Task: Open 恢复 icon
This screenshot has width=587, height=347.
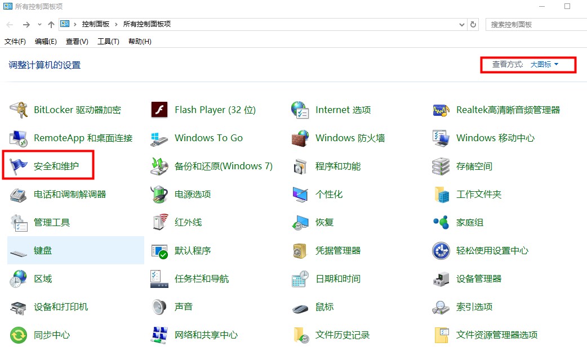Action: click(300, 223)
